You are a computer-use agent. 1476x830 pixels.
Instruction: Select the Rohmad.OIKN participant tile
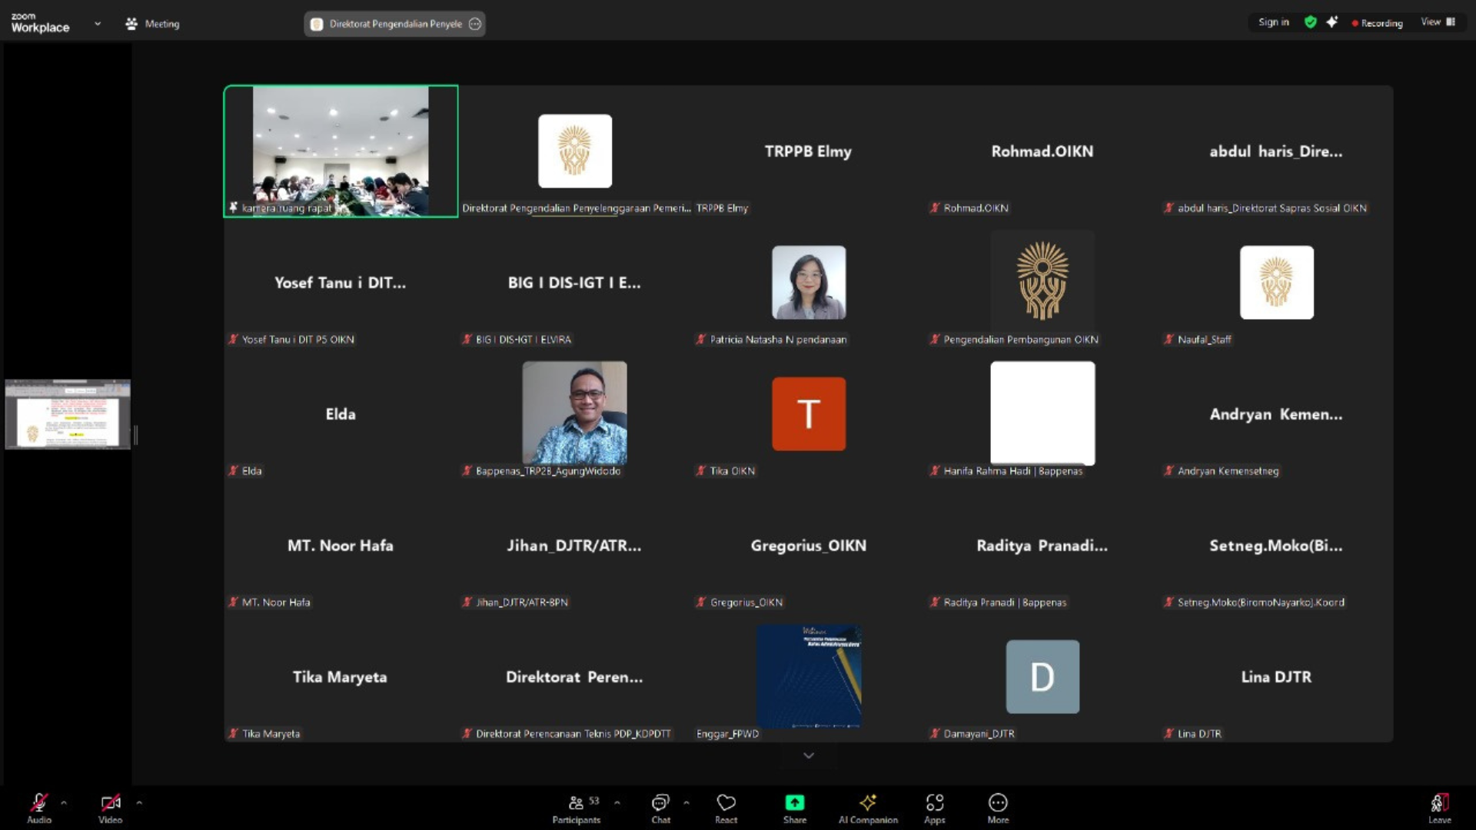coord(1042,151)
